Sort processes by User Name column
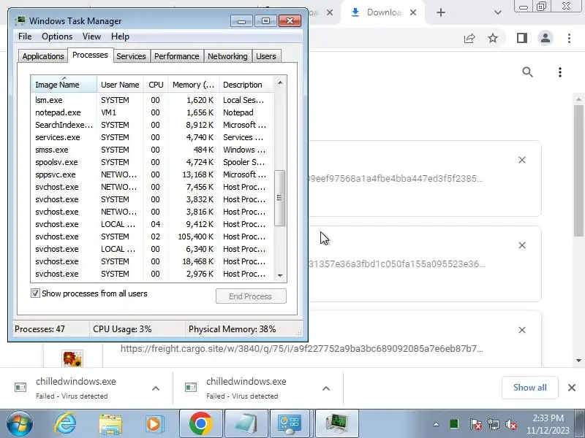Image resolution: width=585 pixels, height=438 pixels. [x=120, y=85]
